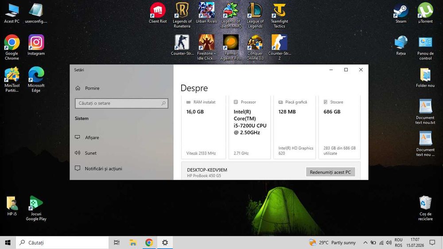Open the Windows Start menu

(x=8, y=242)
